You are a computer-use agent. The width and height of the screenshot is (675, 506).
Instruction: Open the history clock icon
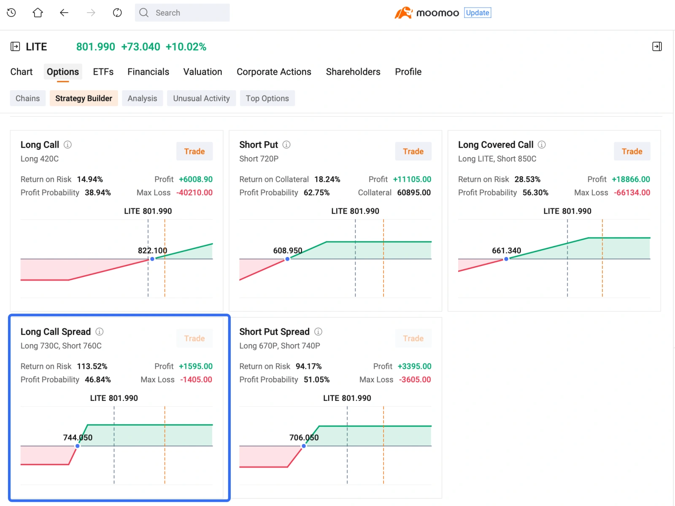tap(11, 13)
